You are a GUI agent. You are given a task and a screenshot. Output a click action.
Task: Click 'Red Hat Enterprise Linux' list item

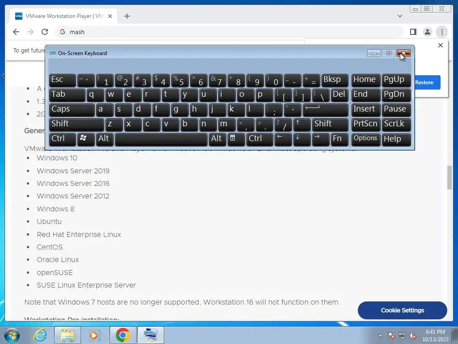pyautogui.click(x=79, y=235)
